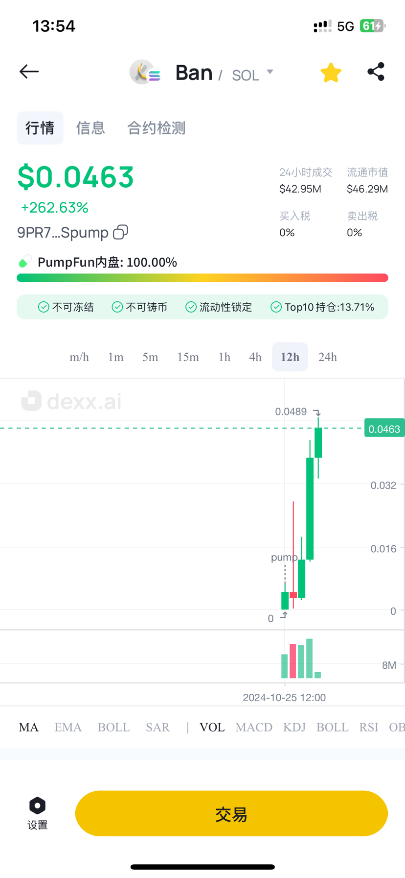Viewport: 405px width, 878px height.
Task: Select the 12h timeframe
Action: click(x=290, y=357)
